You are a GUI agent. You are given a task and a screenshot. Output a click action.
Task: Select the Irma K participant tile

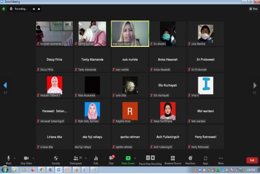[206, 85]
